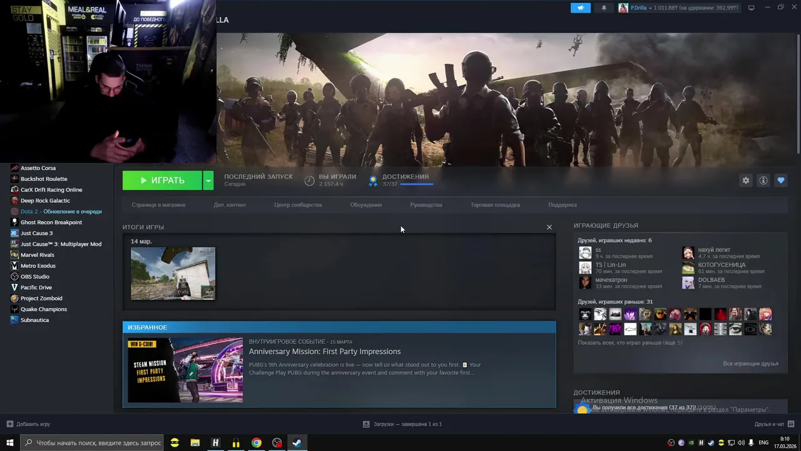Open Обсуждения tab

pos(366,205)
